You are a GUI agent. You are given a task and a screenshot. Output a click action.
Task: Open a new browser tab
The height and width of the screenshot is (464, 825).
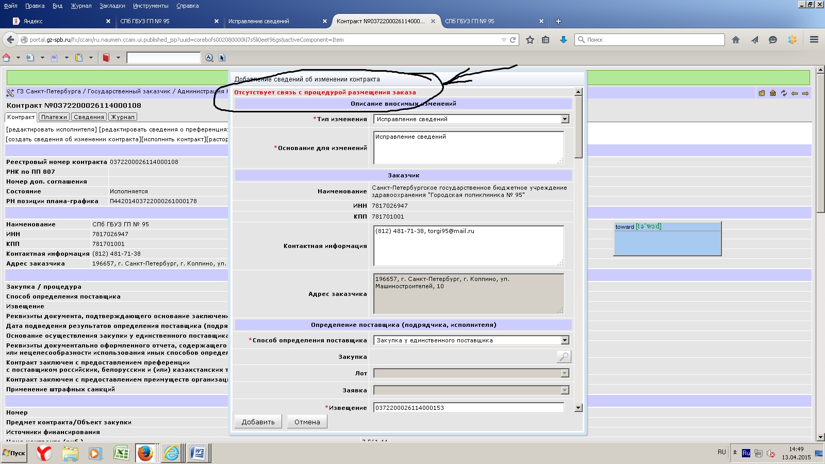558,21
